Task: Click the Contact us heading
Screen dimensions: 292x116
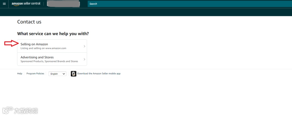Action: [29, 22]
